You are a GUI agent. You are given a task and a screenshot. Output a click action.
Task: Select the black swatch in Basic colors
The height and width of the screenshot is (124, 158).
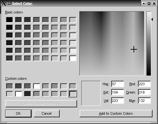click(9, 20)
